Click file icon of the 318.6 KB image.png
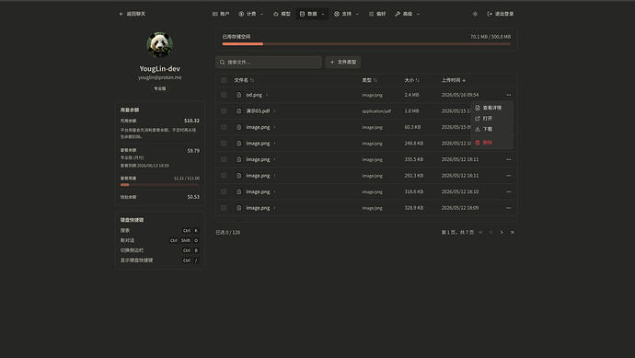The width and height of the screenshot is (635, 358). 238,191
